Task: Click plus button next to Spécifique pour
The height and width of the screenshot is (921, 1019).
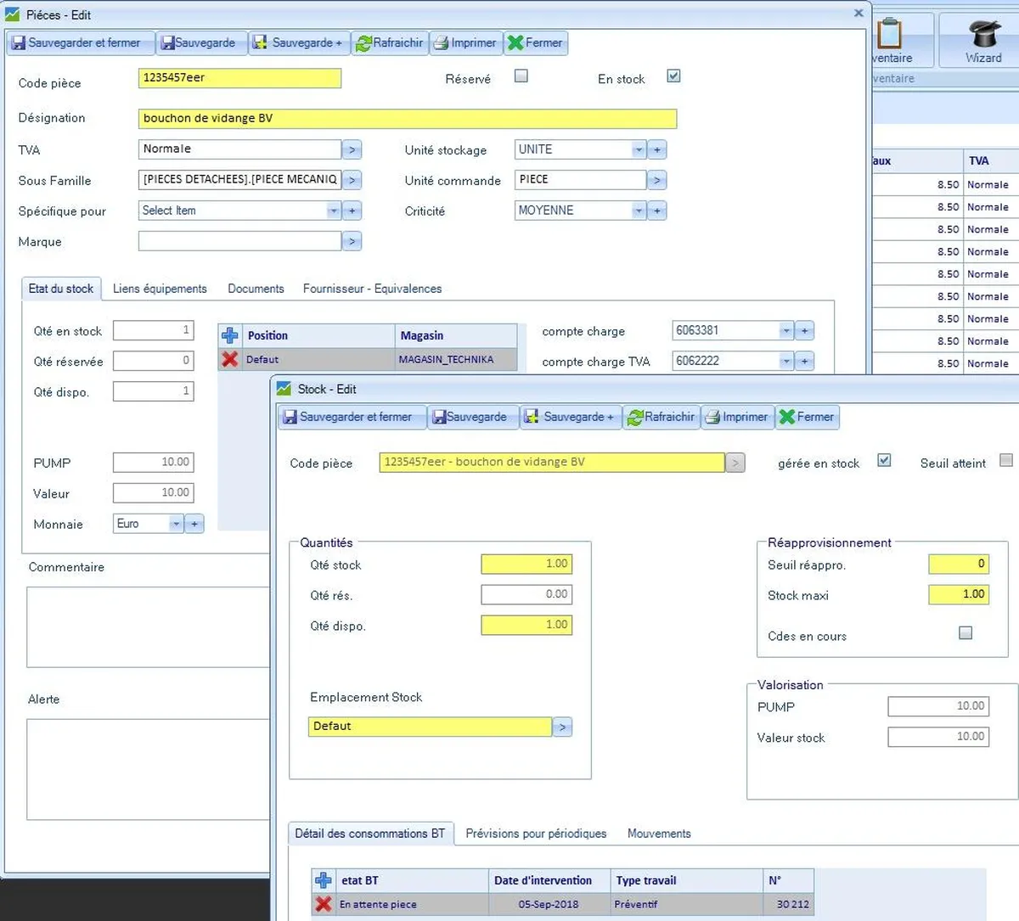Action: pos(352,211)
